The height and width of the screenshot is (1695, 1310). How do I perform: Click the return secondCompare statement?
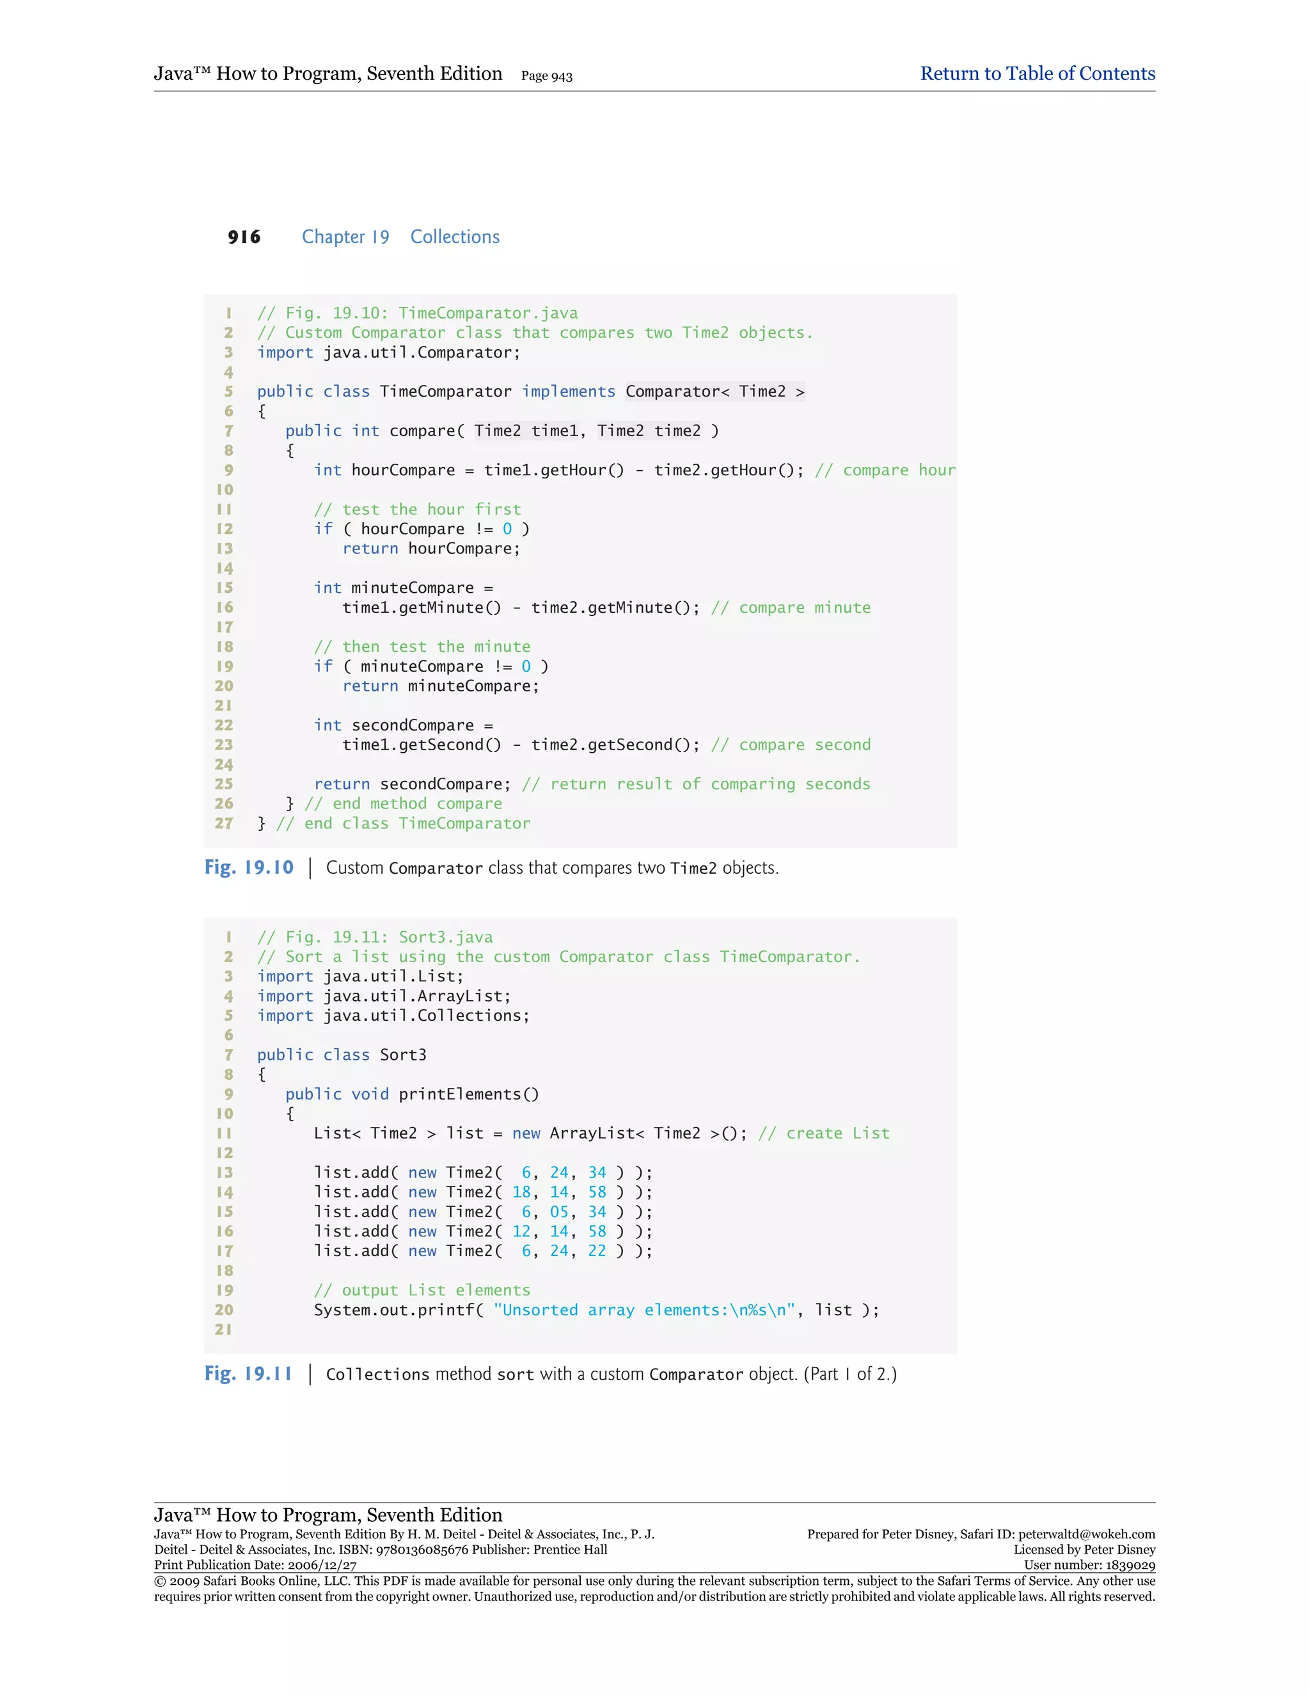click(412, 784)
